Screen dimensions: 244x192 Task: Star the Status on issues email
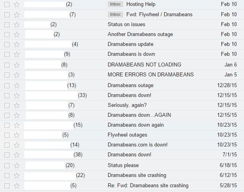point(17,25)
